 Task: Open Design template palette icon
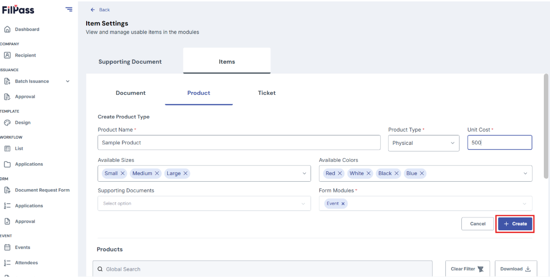pos(7,123)
